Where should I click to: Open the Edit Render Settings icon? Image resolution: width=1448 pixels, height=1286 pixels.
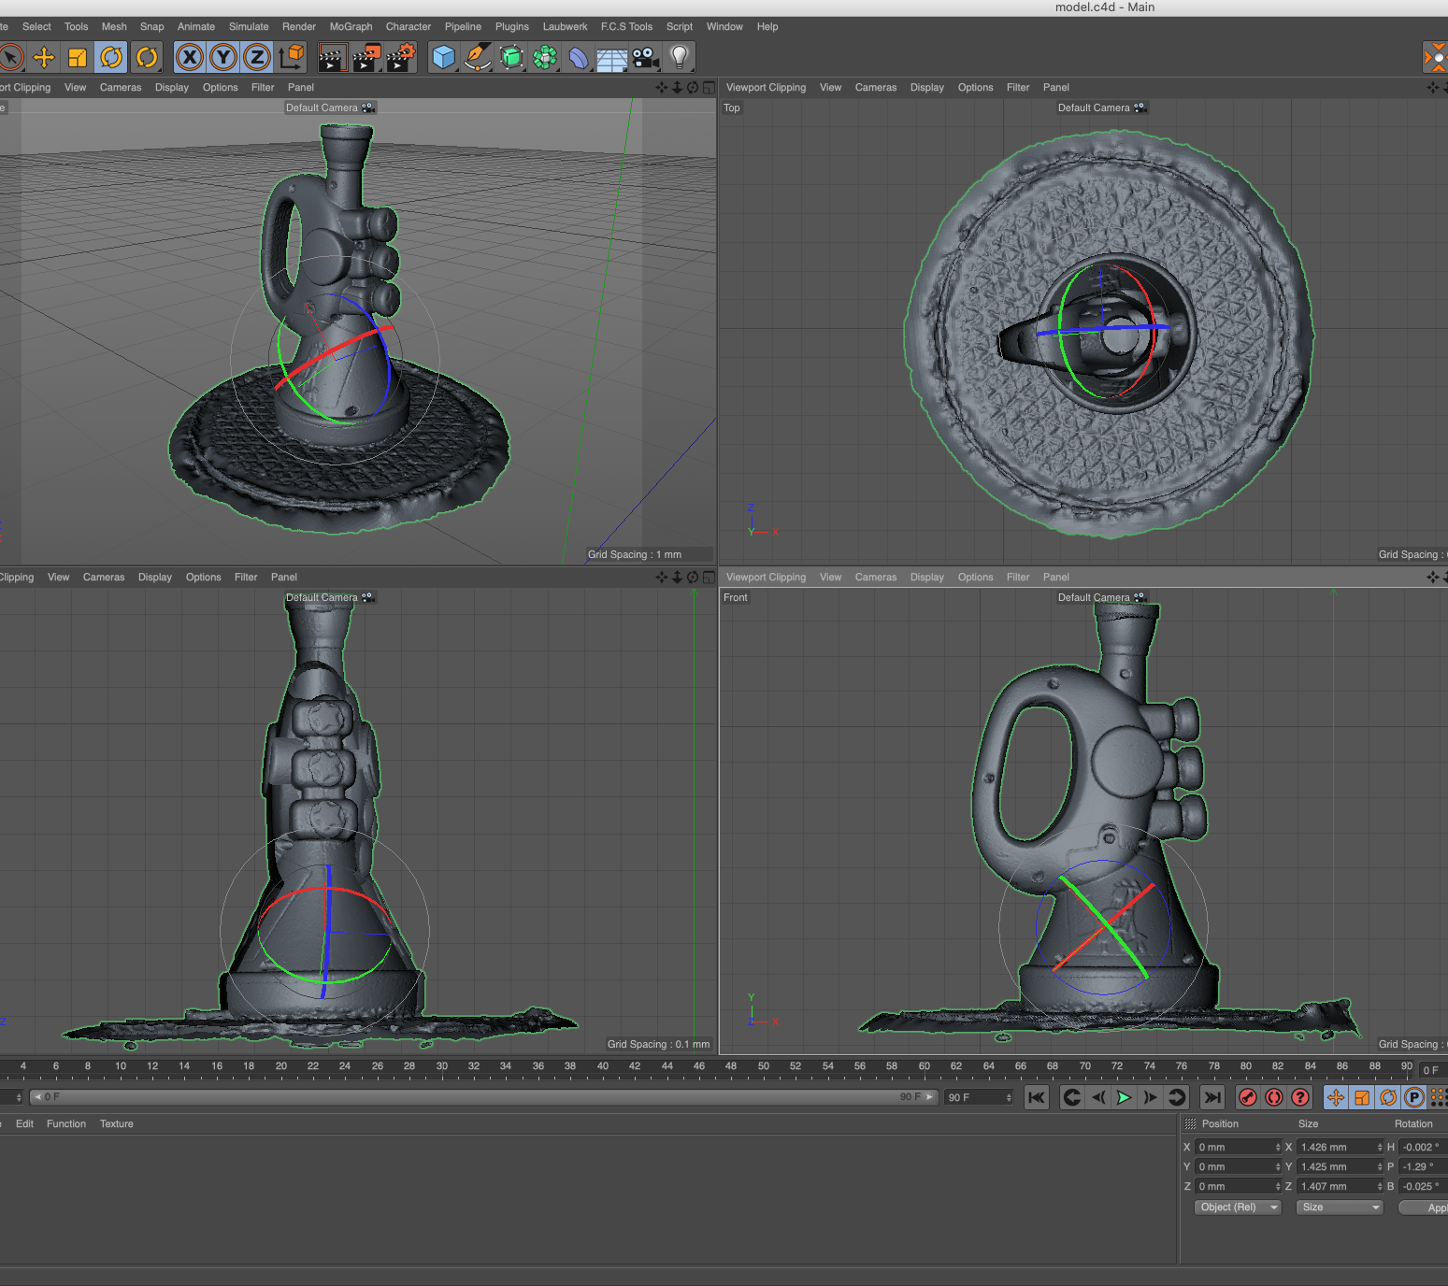pyautogui.click(x=400, y=58)
